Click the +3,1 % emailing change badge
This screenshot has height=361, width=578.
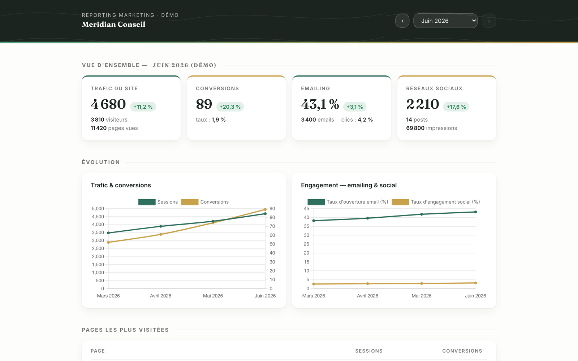355,107
